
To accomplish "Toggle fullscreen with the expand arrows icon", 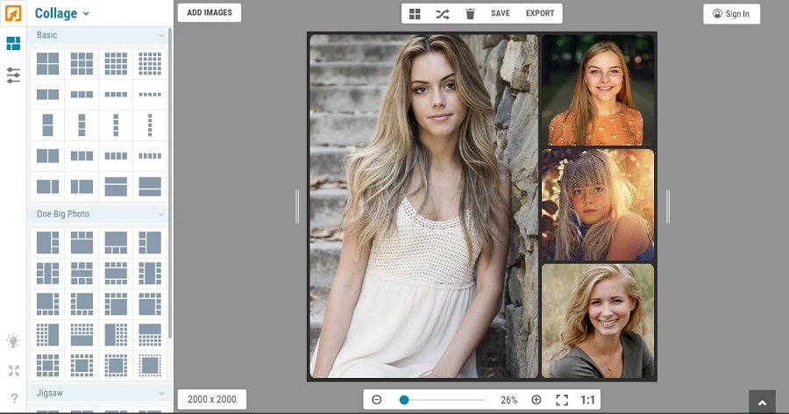I will click(13, 371).
